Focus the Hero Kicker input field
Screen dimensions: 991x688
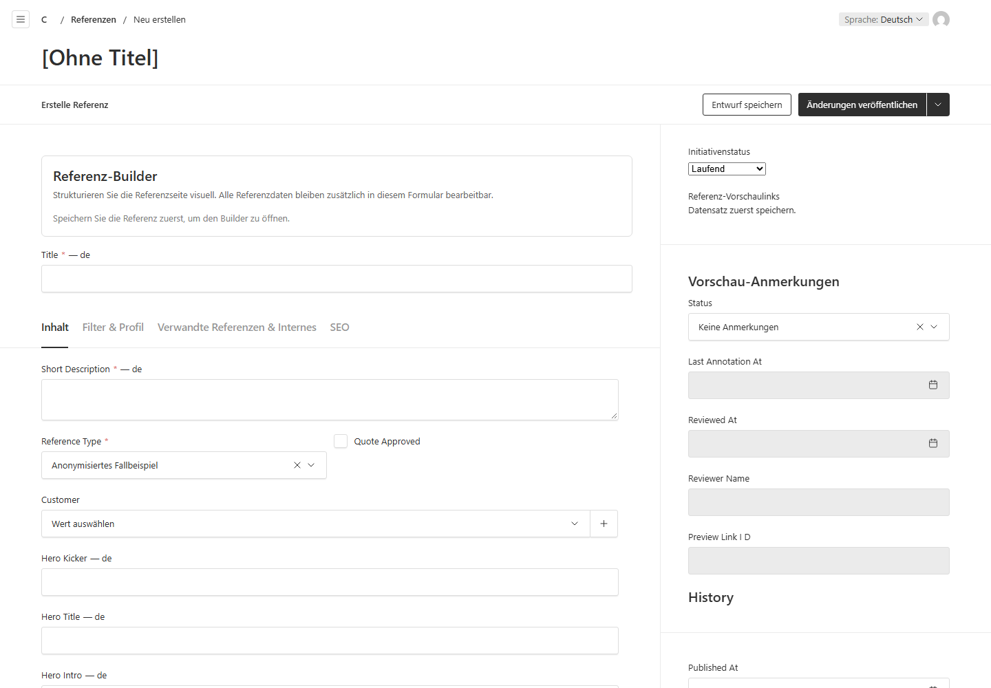(x=330, y=582)
